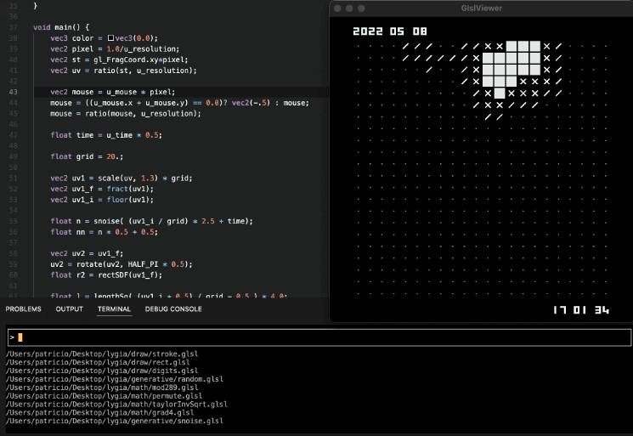Click the 'float n = snoise(' line
This screenshot has width=633, height=436.
152,221
